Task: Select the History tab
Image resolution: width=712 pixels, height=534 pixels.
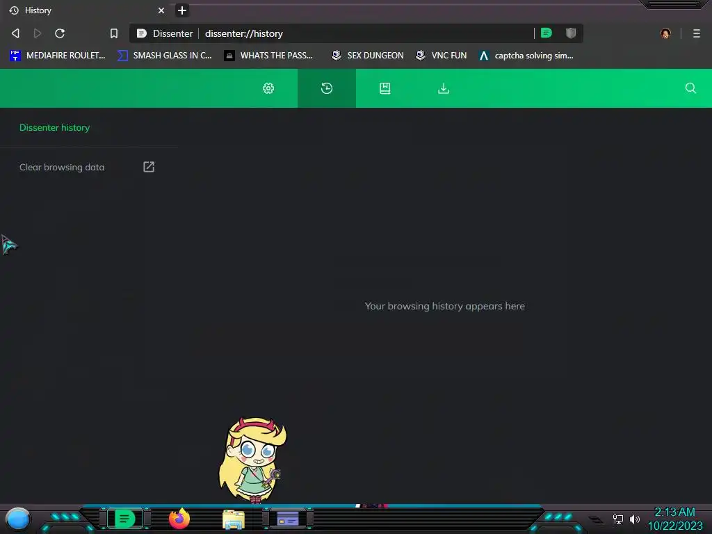Action: 86,10
